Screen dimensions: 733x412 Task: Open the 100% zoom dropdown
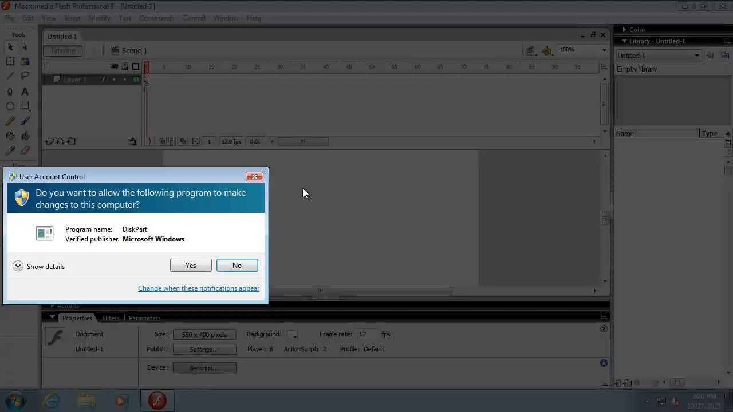click(604, 50)
